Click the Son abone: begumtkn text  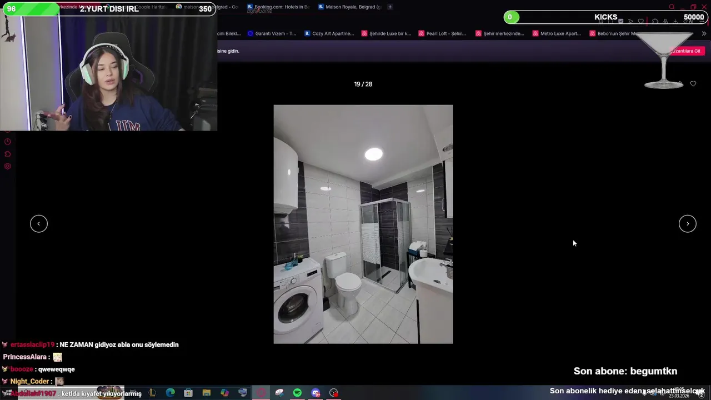point(625,371)
